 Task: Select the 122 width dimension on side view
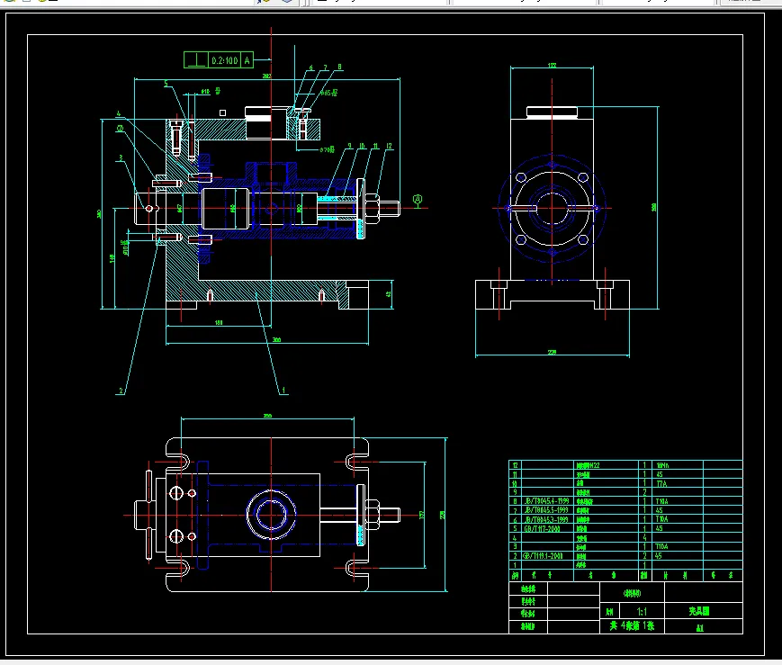pos(553,66)
